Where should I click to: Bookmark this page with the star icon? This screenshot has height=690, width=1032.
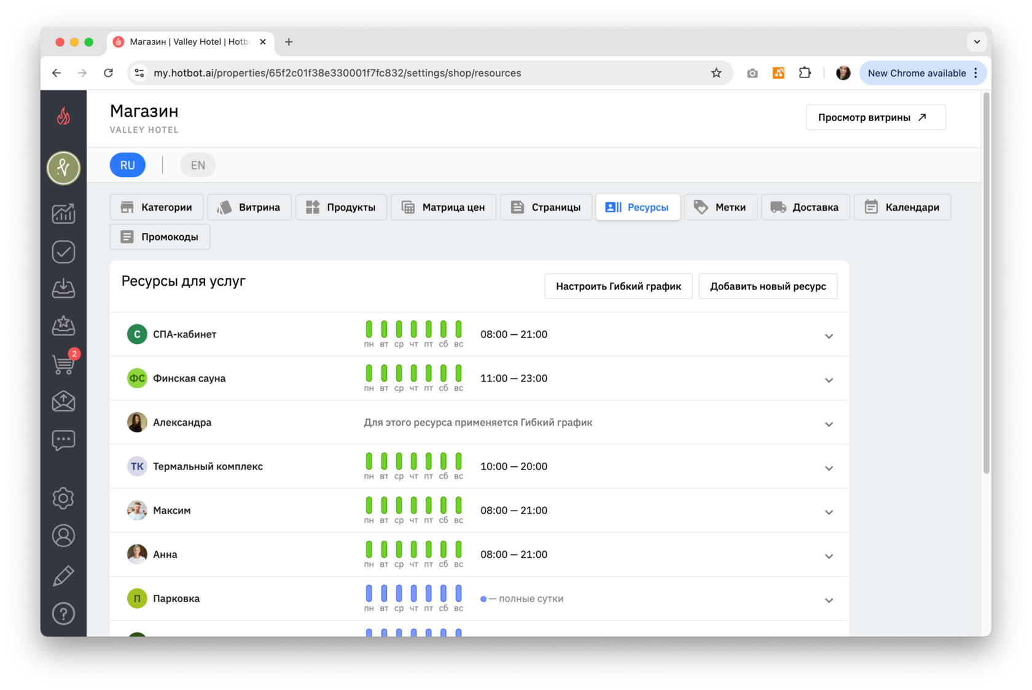point(716,73)
